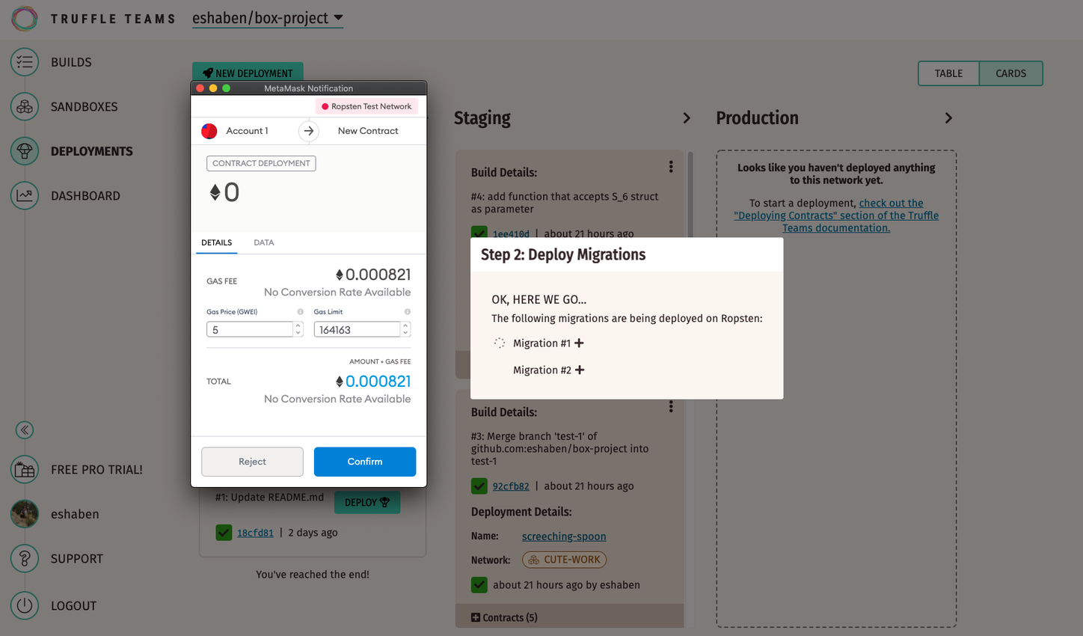Viewport: 1083px width, 636px height.
Task: Switch to TABLE view
Action: tap(948, 73)
